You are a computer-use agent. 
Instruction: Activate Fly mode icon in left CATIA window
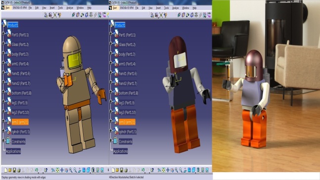click(53, 170)
